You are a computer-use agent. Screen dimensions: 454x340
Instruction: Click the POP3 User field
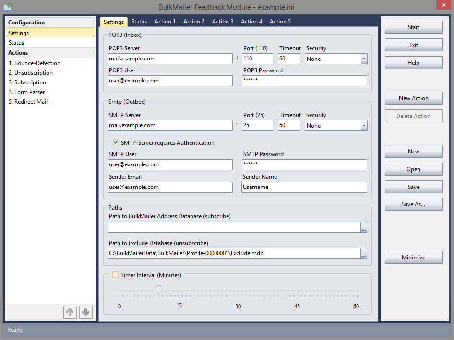click(170, 81)
